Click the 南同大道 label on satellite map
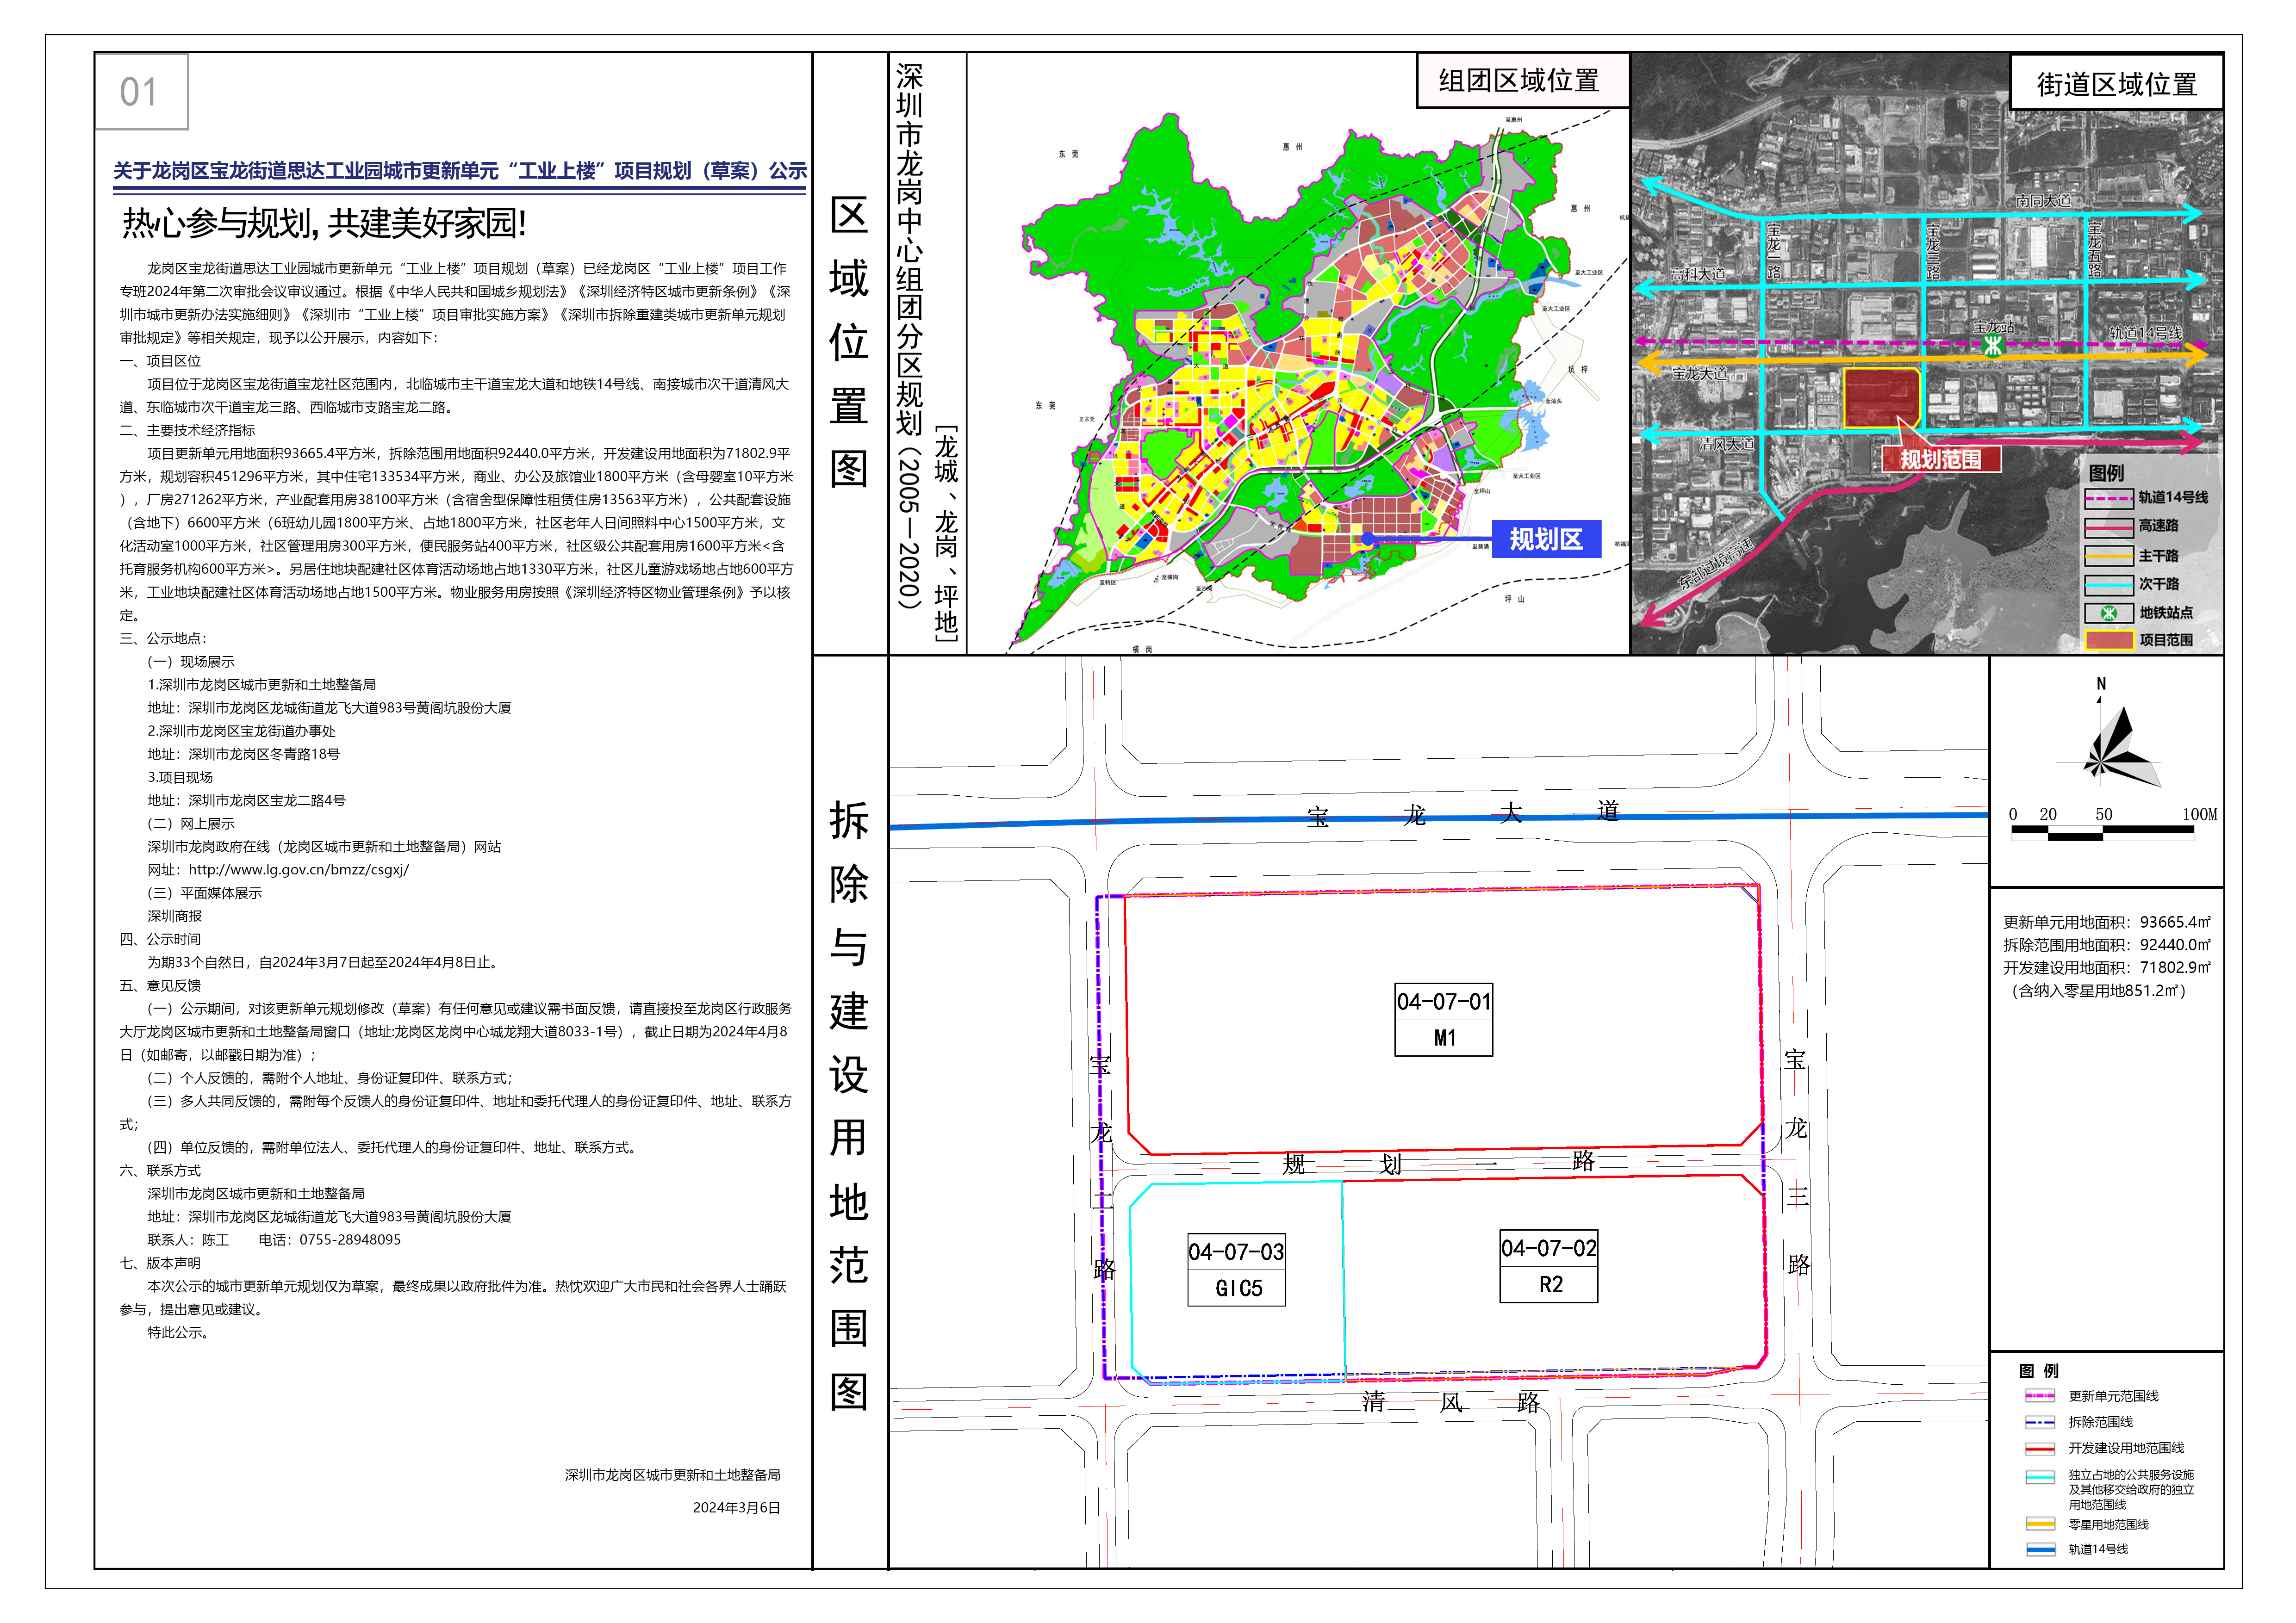 point(2043,201)
